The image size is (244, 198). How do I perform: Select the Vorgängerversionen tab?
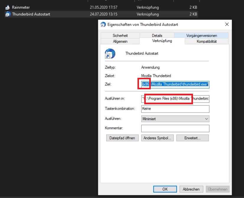pyautogui.click(x=202, y=35)
